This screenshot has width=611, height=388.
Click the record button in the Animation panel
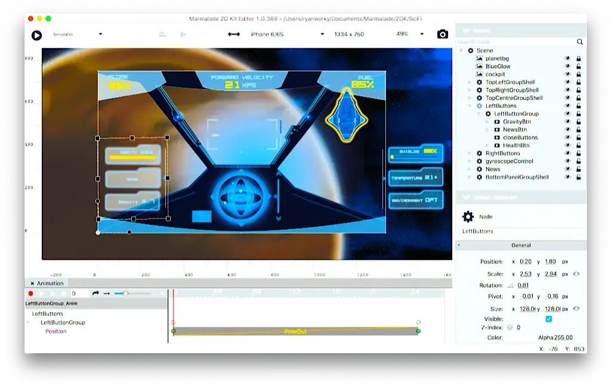(x=31, y=293)
